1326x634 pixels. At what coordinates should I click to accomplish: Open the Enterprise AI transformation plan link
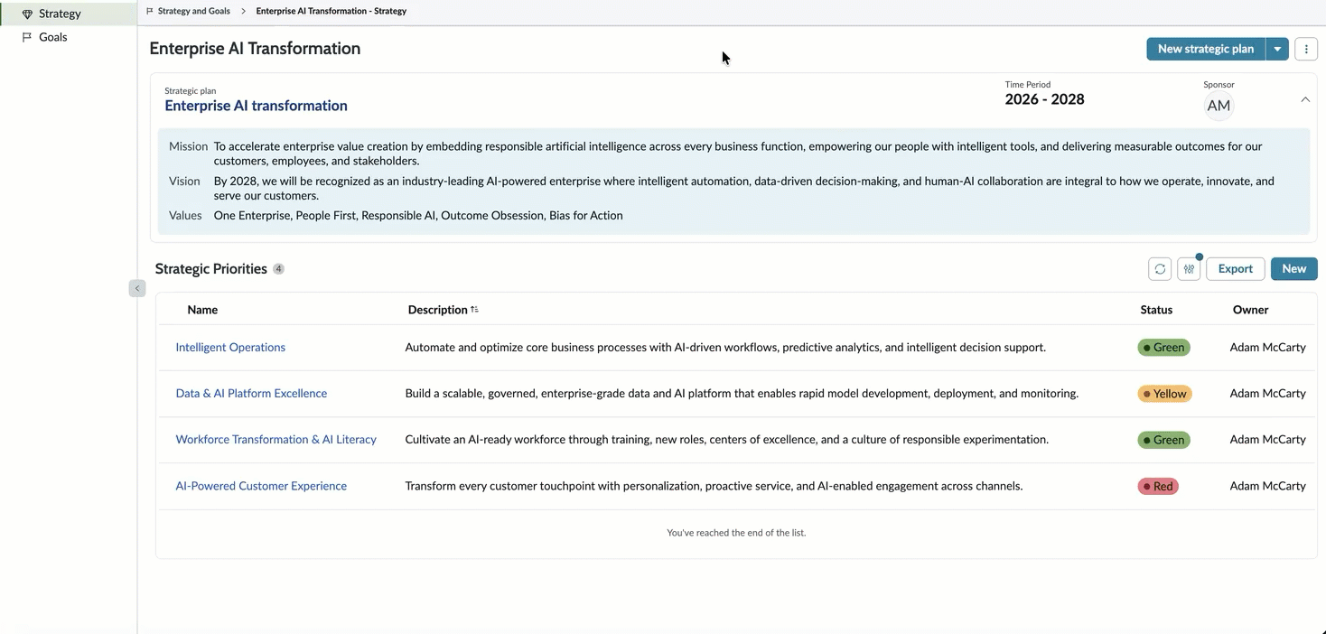coord(256,106)
